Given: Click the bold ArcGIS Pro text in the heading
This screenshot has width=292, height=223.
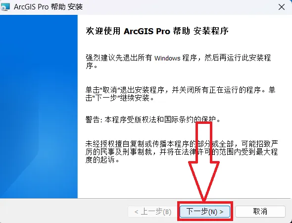Looking at the screenshot, I should [147, 31].
